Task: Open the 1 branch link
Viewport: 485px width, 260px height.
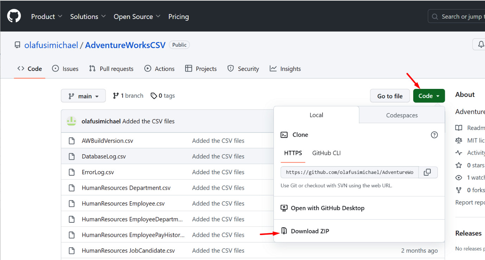Action: (x=128, y=96)
